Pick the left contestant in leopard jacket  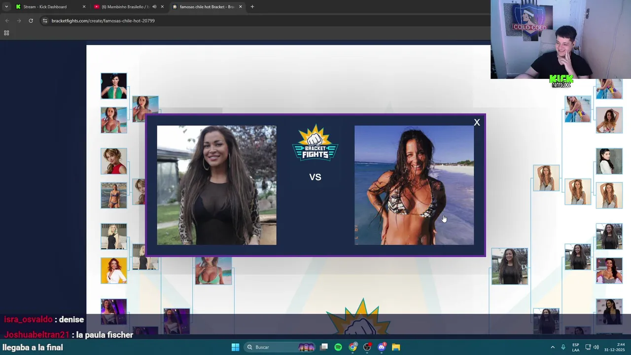tap(217, 185)
